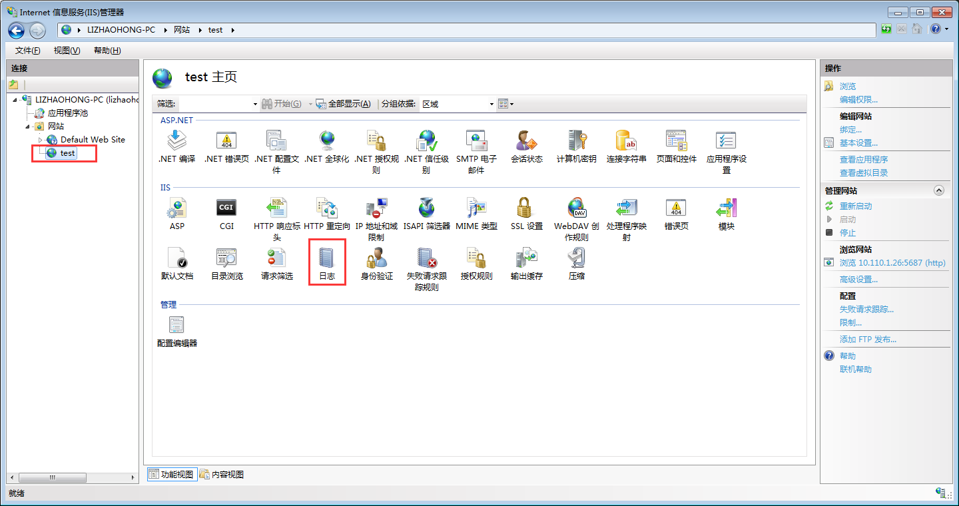
Task: Click 停止 to stop the site
Action: [848, 233]
